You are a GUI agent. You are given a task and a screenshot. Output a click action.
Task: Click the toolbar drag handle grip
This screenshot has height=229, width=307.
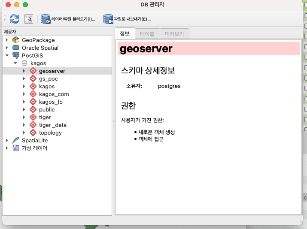(5, 19)
